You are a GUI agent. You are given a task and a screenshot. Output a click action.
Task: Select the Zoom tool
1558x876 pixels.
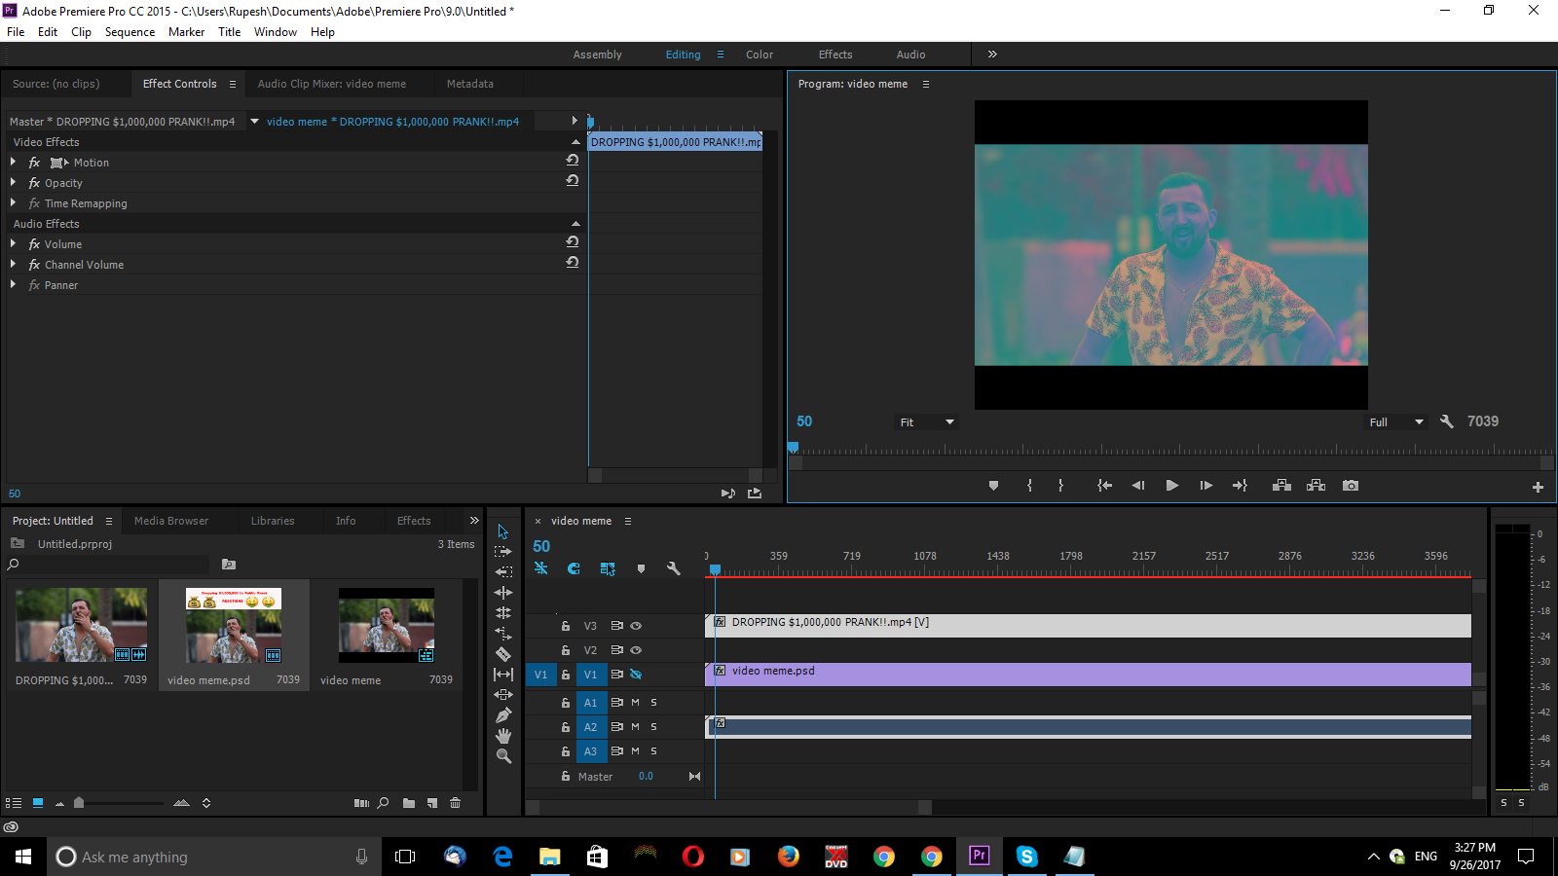coord(503,756)
